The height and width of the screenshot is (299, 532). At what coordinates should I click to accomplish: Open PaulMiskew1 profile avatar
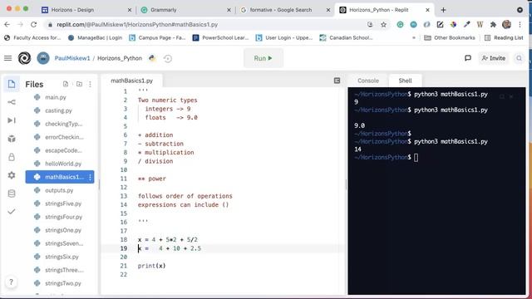43,58
